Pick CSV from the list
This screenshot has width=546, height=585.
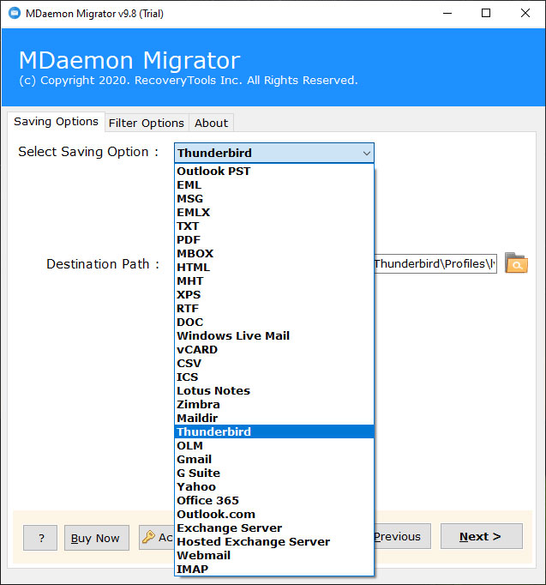tap(274, 364)
